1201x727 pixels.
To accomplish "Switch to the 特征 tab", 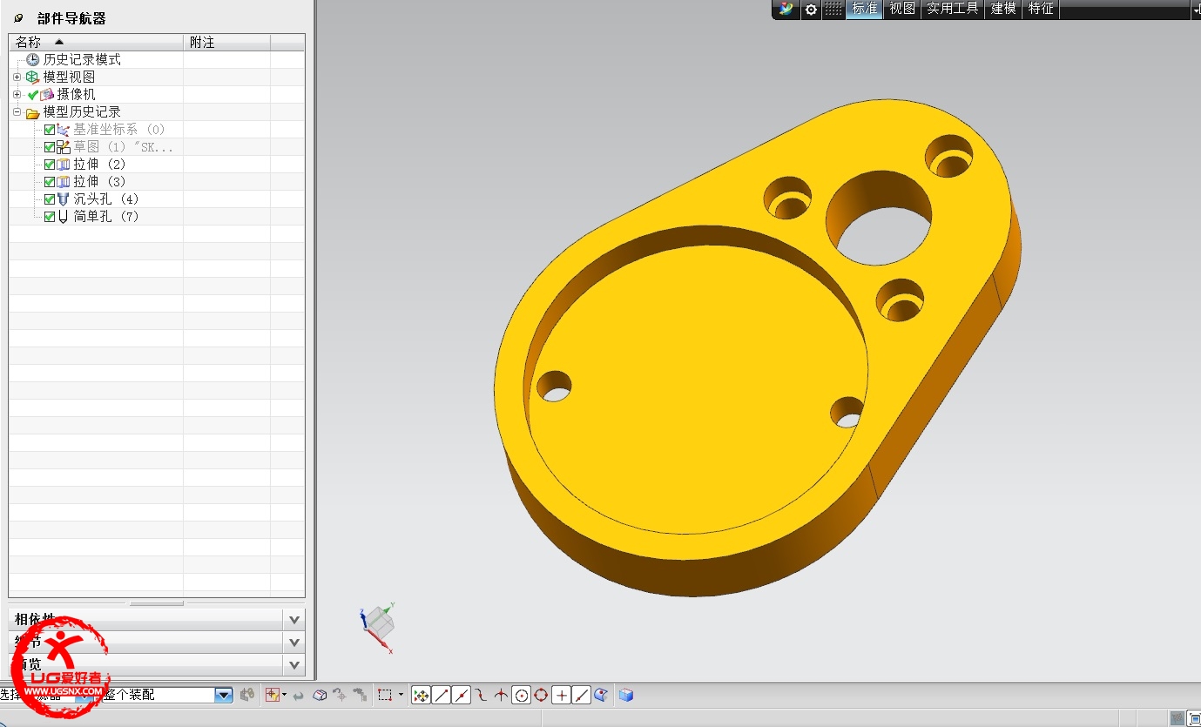I will [1041, 9].
